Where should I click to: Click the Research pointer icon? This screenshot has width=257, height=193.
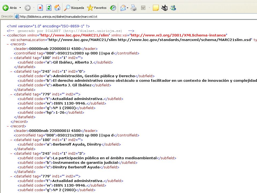(164, 8)
